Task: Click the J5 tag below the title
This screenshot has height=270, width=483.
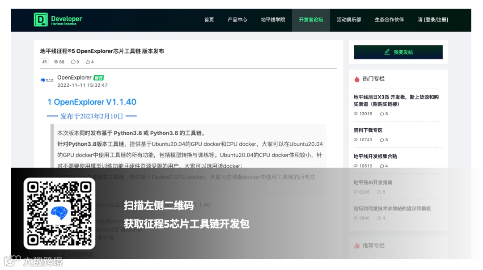Action: pos(44,62)
